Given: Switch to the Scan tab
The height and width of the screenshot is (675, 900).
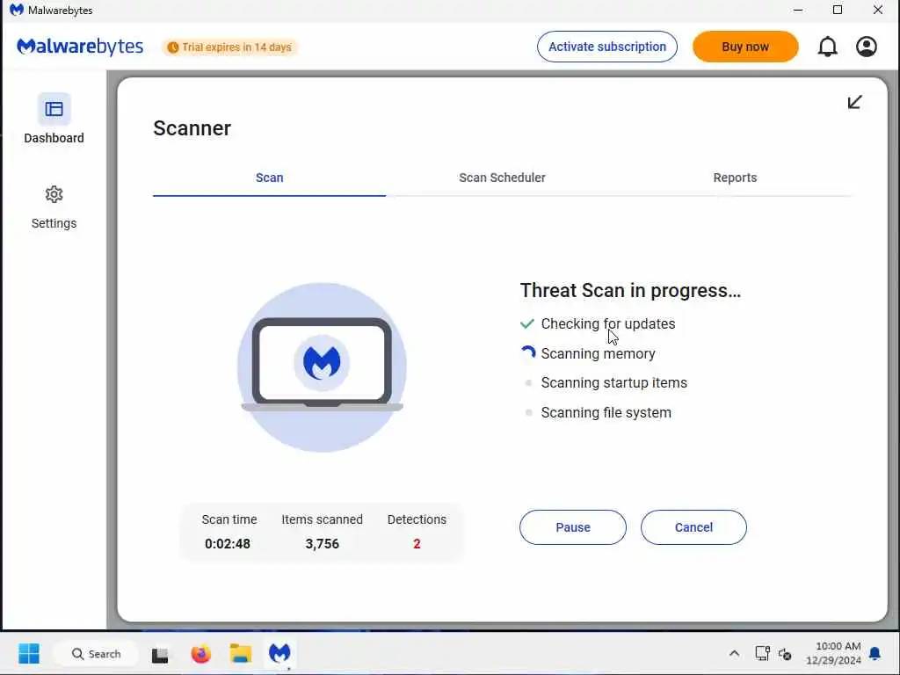Looking at the screenshot, I should 269,178.
